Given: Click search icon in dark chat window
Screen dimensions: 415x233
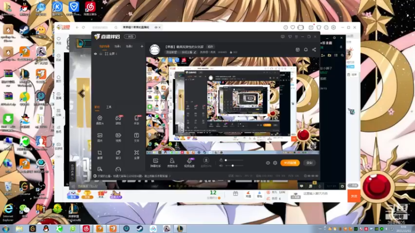Looking at the screenshot, I should point(342,55).
